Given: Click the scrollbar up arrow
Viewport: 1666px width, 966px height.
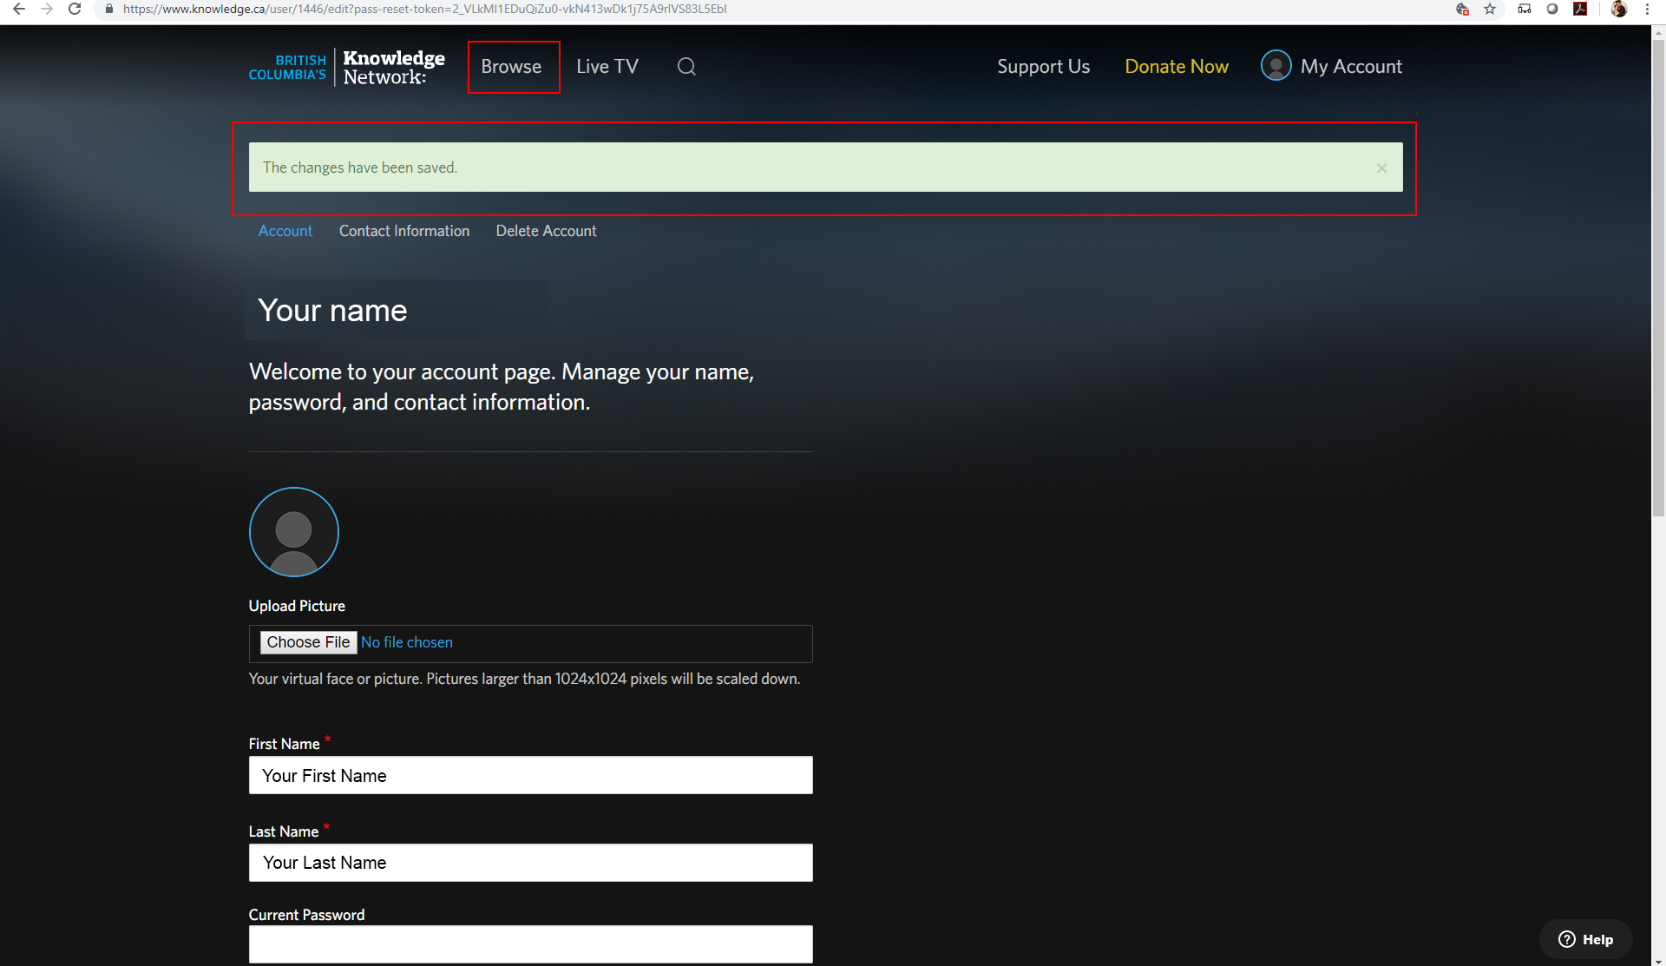Looking at the screenshot, I should click(1658, 32).
